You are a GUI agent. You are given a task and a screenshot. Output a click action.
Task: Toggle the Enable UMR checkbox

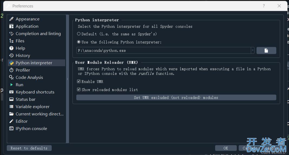coord(79,81)
